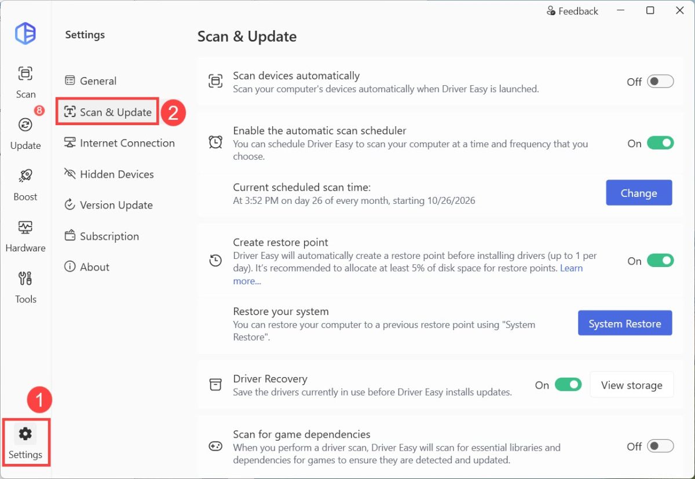Click 'Current scheduled scan time:' label

tap(302, 187)
